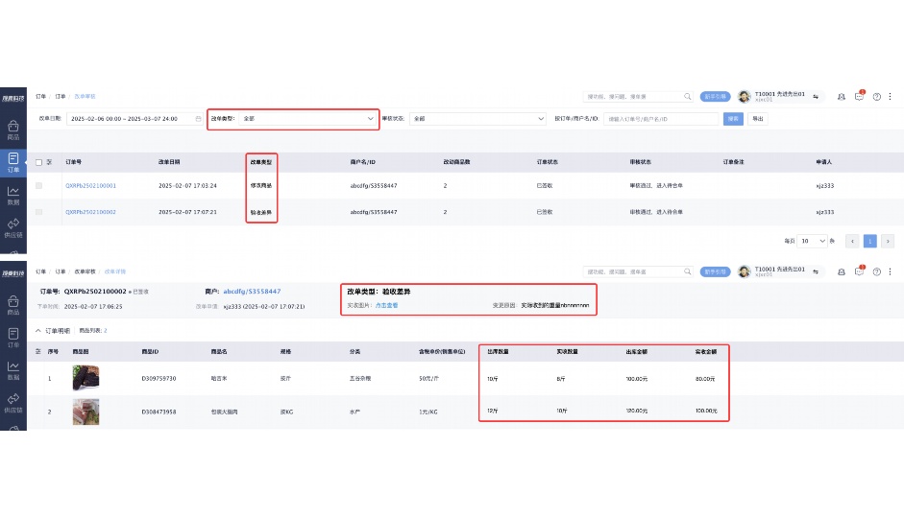Click the blue 搜索 button
The height and width of the screenshot is (518, 904).
(x=734, y=119)
